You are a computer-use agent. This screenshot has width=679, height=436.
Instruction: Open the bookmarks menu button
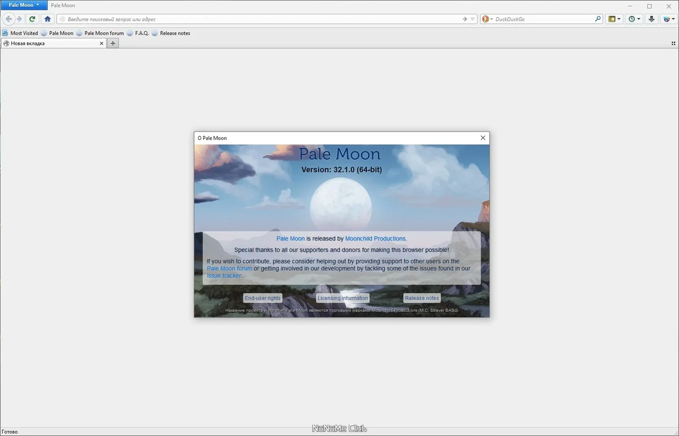click(614, 19)
